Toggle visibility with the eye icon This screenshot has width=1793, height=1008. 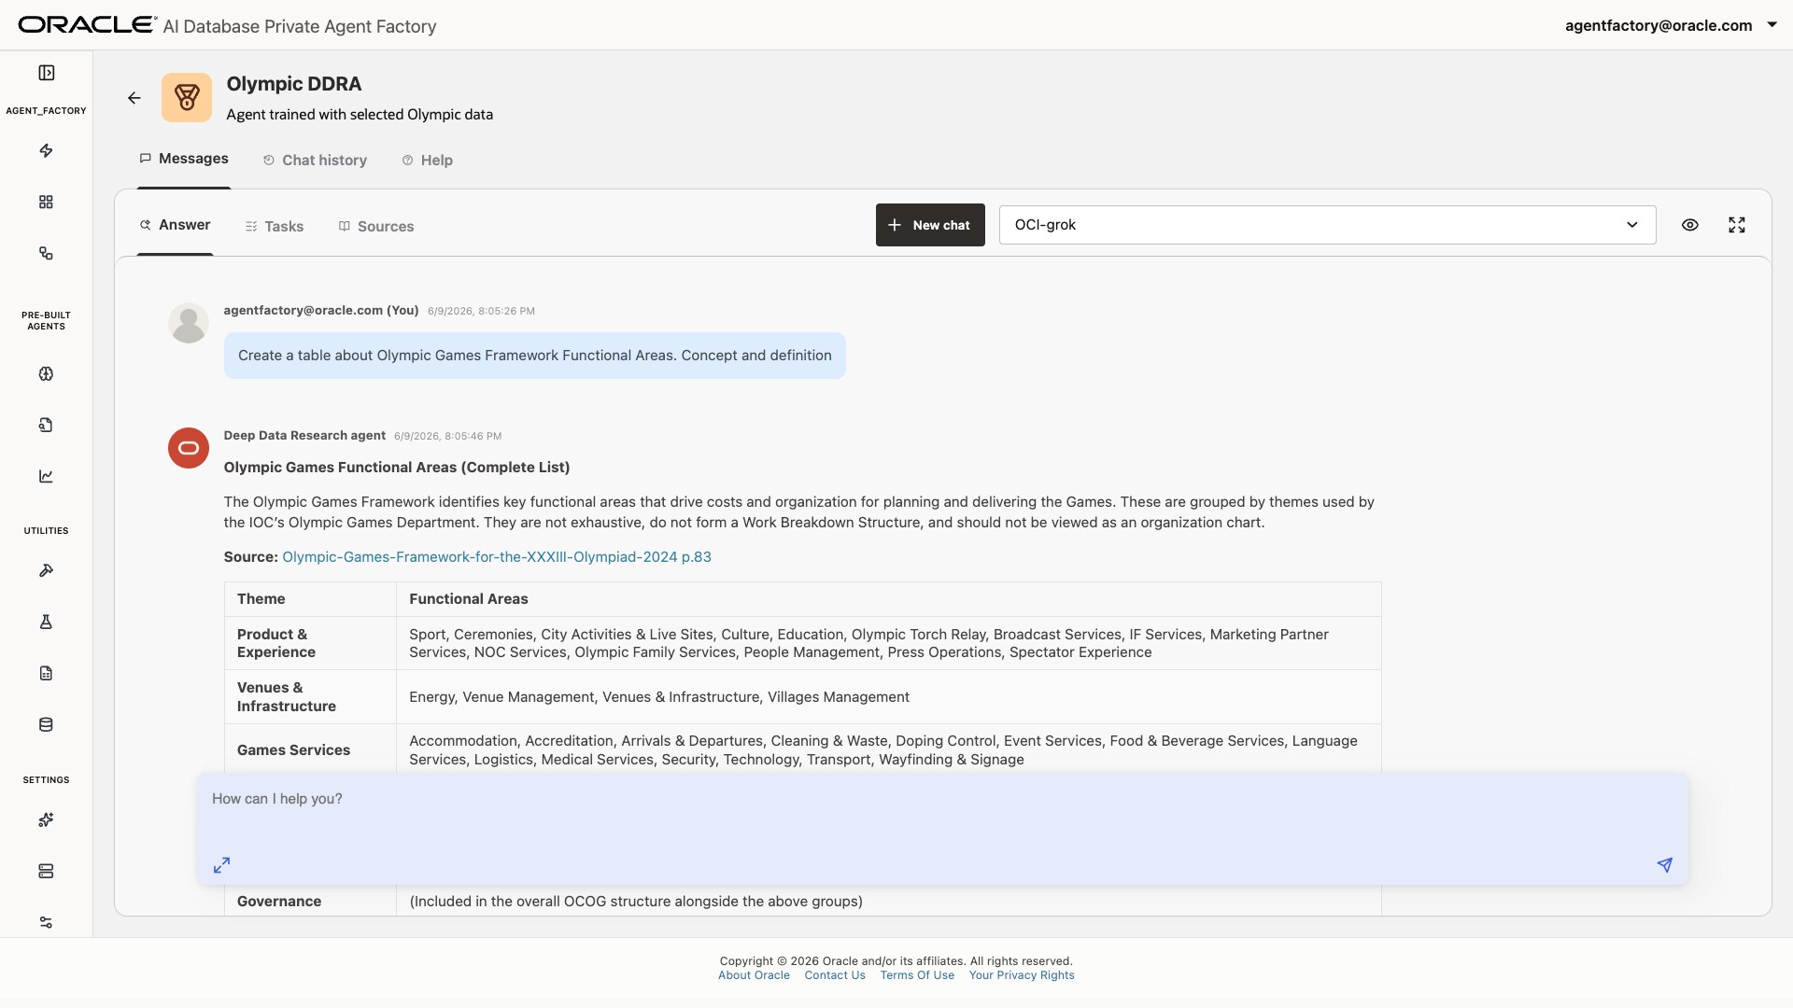1689,225
